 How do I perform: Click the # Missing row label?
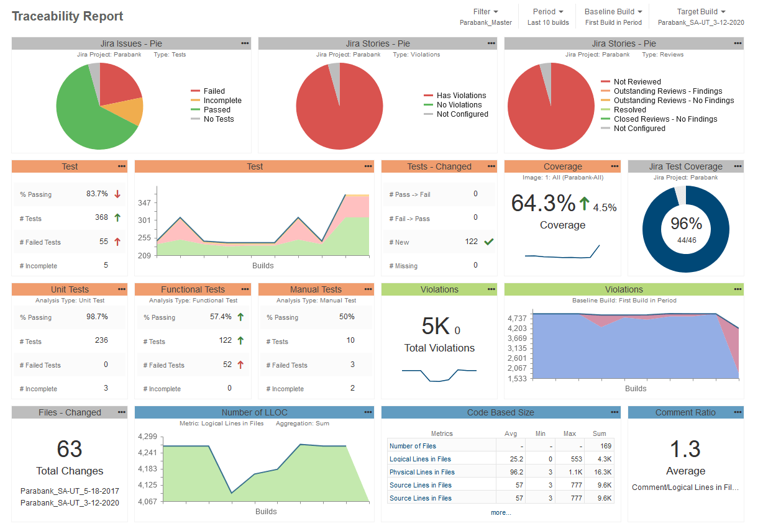click(x=403, y=266)
